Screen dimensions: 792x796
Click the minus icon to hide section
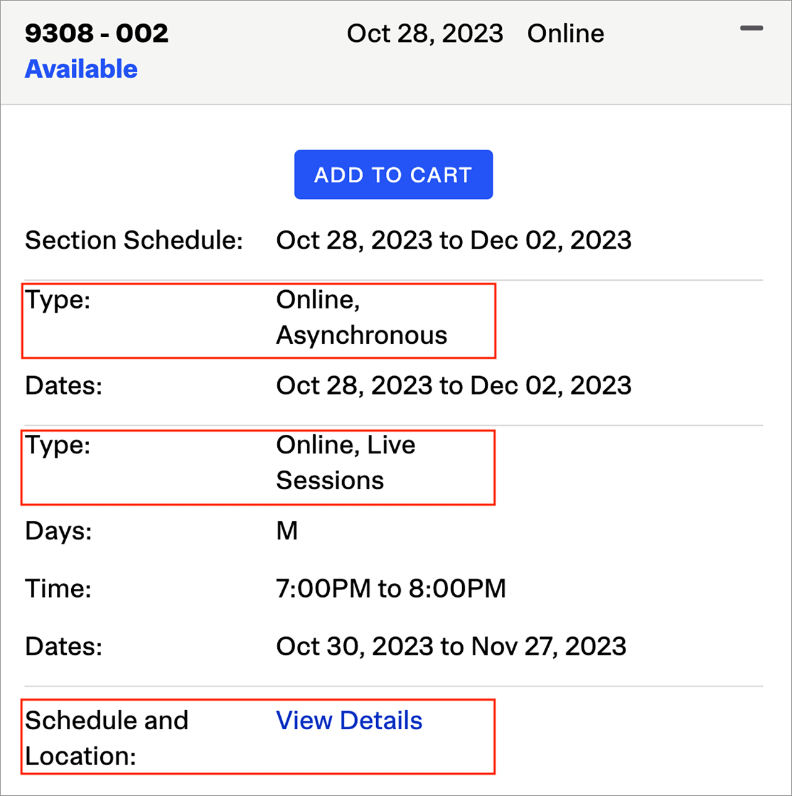[752, 28]
